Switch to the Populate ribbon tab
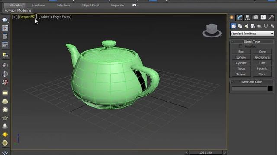Viewport: 277px width, 155px height. pyautogui.click(x=117, y=5)
